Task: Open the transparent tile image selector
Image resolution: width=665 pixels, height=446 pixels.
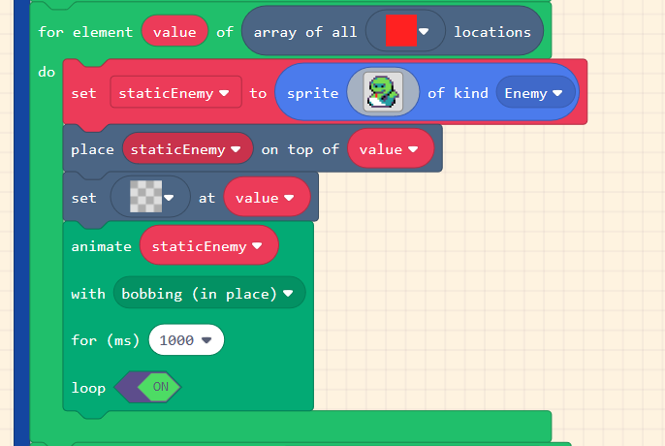Action: [x=143, y=197]
